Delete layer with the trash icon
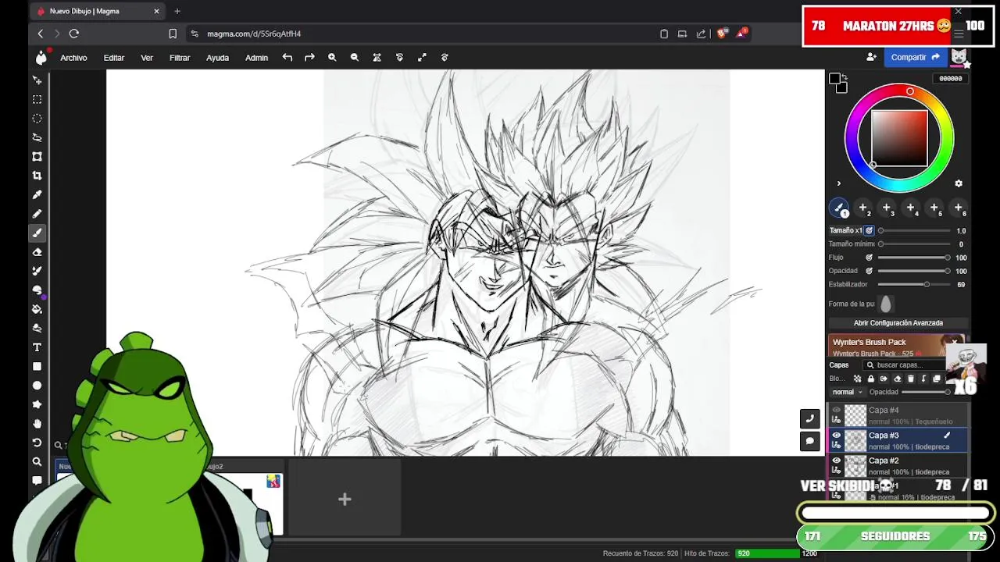 910,379
